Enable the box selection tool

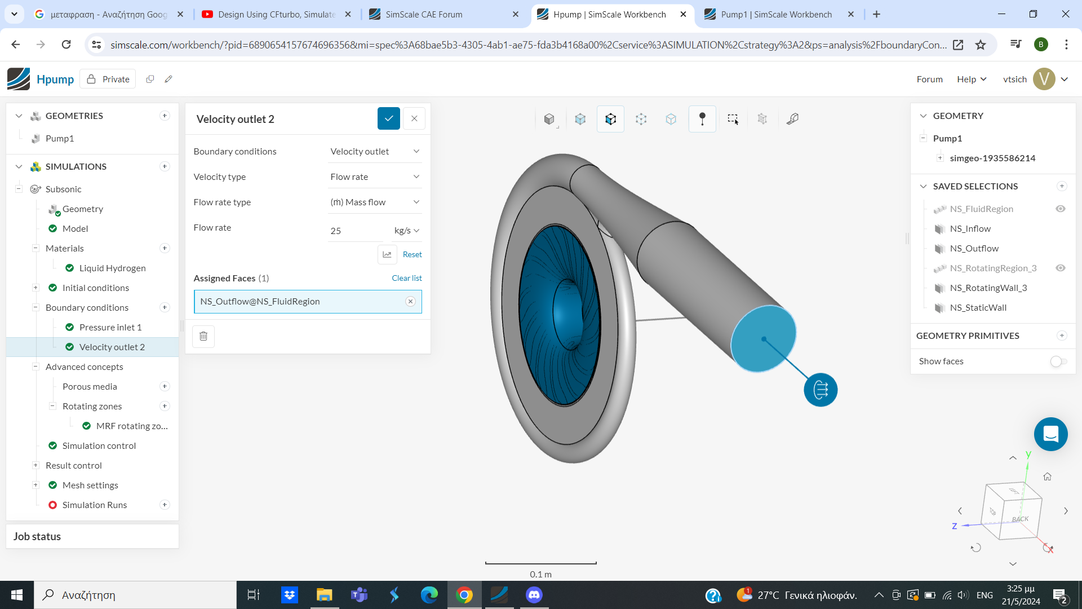pos(733,119)
